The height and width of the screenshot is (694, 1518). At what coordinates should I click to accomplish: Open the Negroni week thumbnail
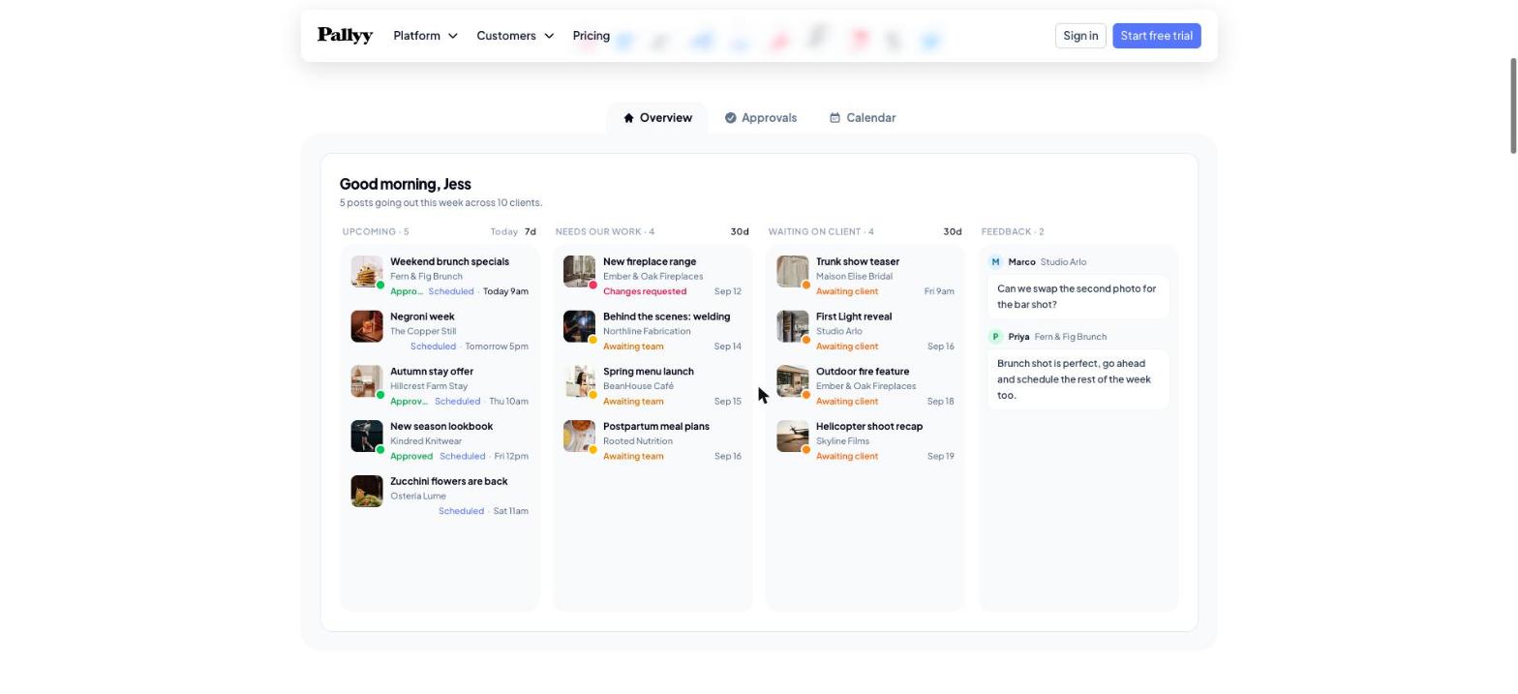(367, 327)
